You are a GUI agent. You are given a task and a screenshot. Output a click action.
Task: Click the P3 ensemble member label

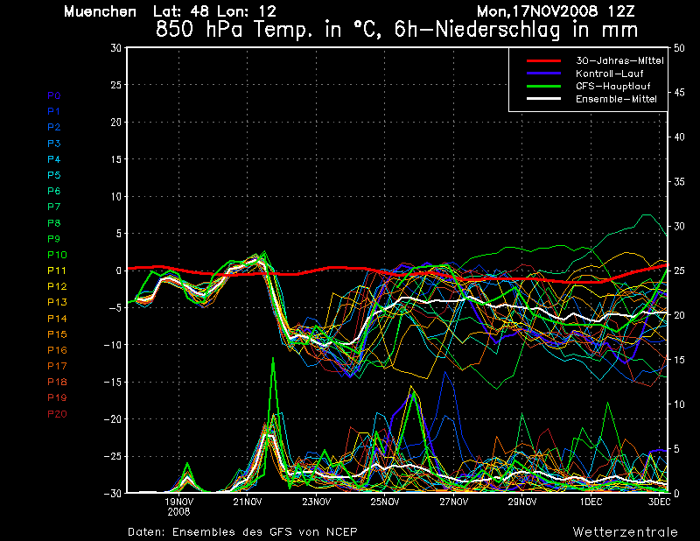pyautogui.click(x=53, y=144)
